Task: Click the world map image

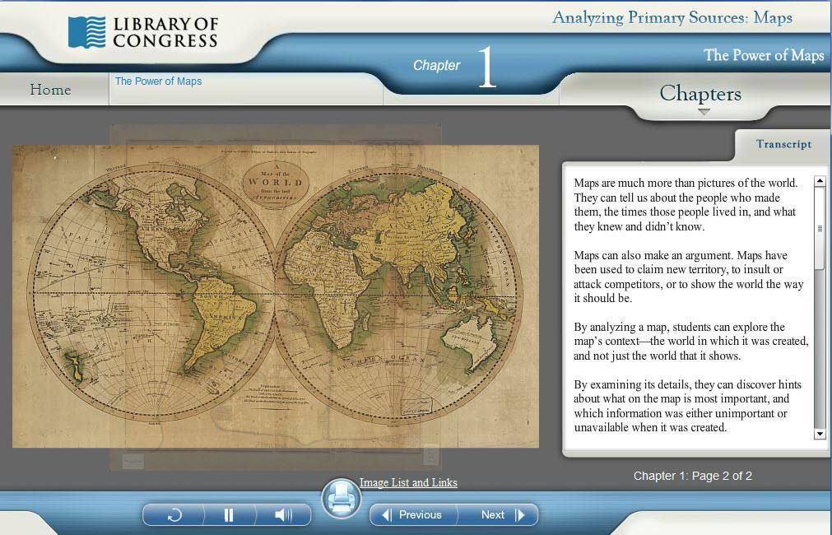Action: click(276, 296)
